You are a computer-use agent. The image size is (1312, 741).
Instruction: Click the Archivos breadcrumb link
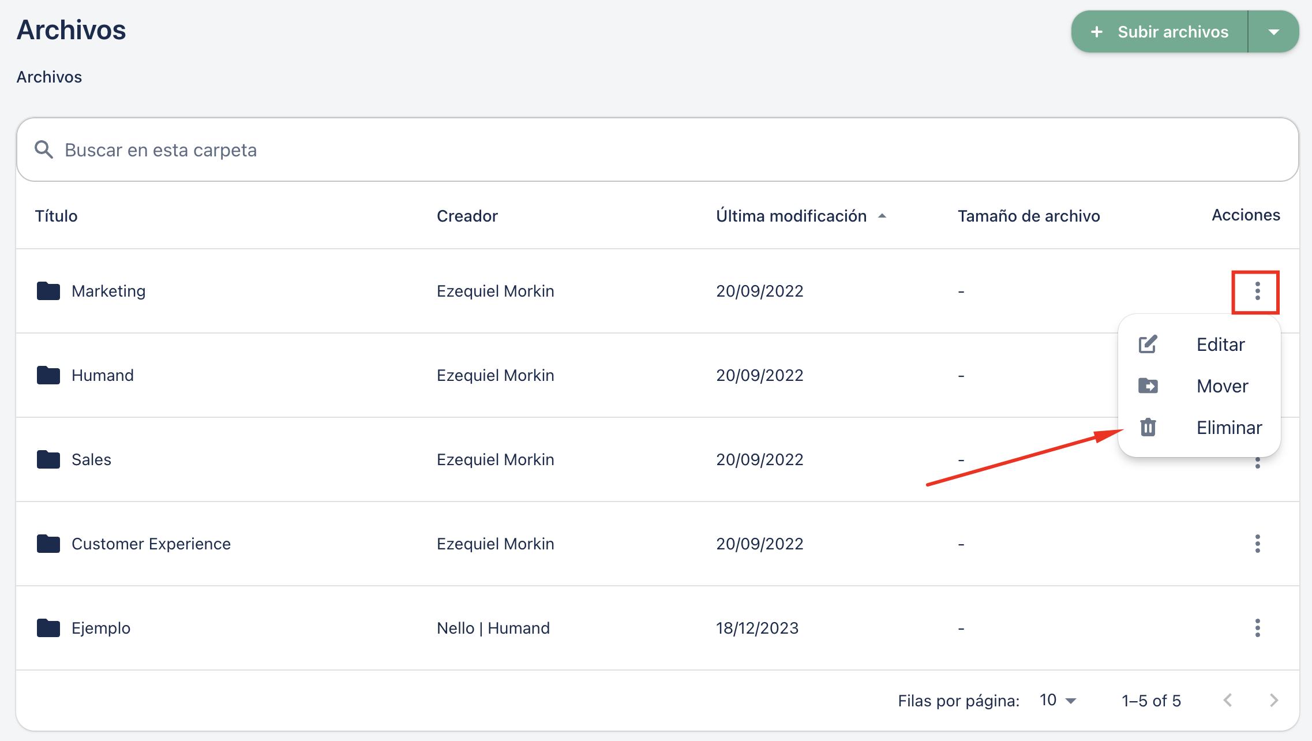tap(49, 77)
